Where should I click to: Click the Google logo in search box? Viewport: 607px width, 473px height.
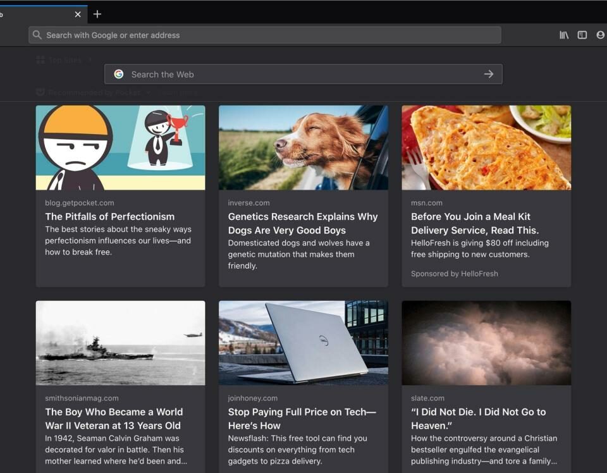click(119, 74)
